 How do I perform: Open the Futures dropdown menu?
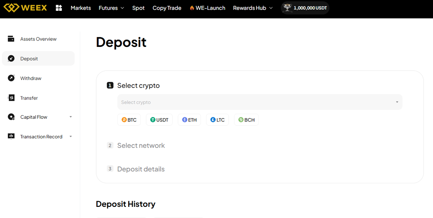[x=111, y=8]
